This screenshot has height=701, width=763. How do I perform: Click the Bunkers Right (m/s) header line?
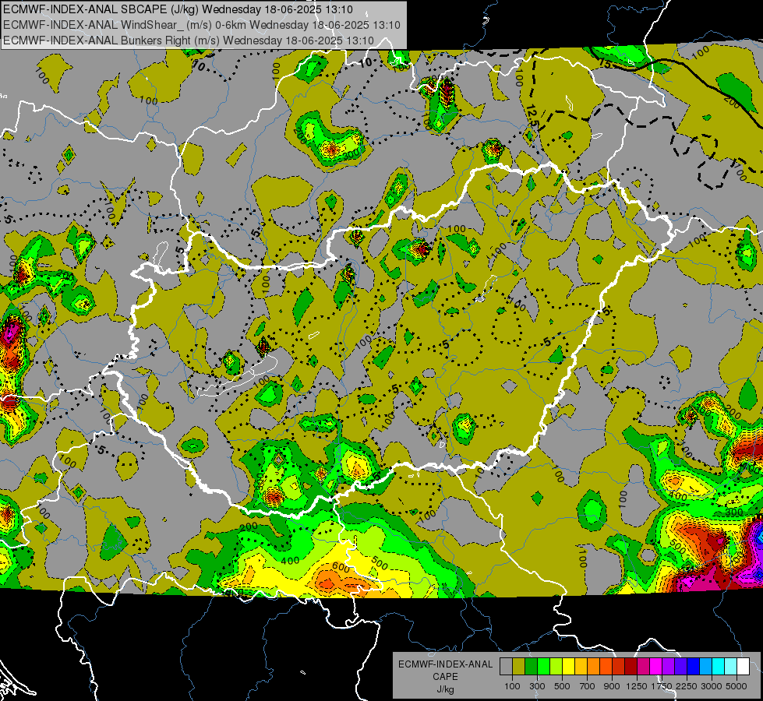189,41
